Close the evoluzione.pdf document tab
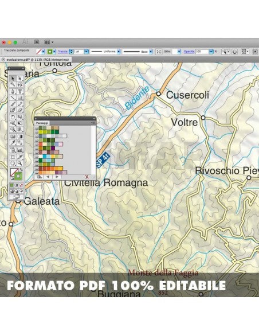 click(x=3, y=60)
